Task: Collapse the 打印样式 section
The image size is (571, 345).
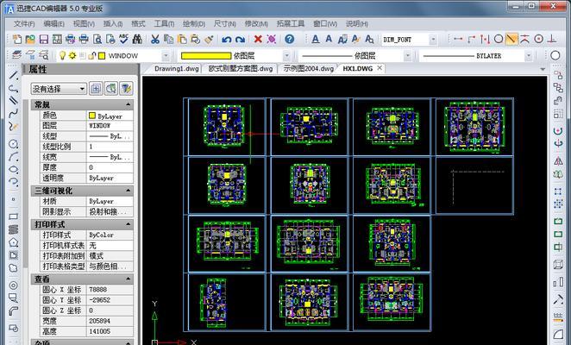Action: click(x=129, y=224)
